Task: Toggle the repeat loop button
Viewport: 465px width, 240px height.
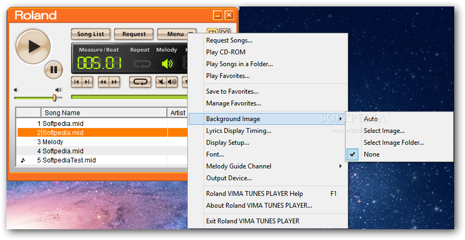Action: click(x=140, y=82)
